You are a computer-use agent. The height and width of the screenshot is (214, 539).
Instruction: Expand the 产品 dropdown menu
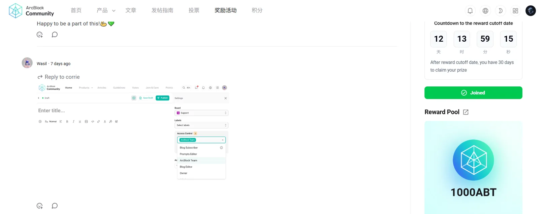pos(106,10)
